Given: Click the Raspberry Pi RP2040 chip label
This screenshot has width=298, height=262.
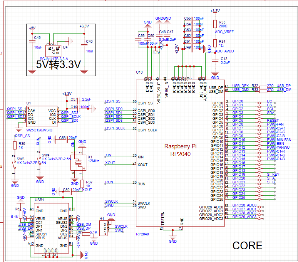Looking at the screenshot, I should 179,149.
